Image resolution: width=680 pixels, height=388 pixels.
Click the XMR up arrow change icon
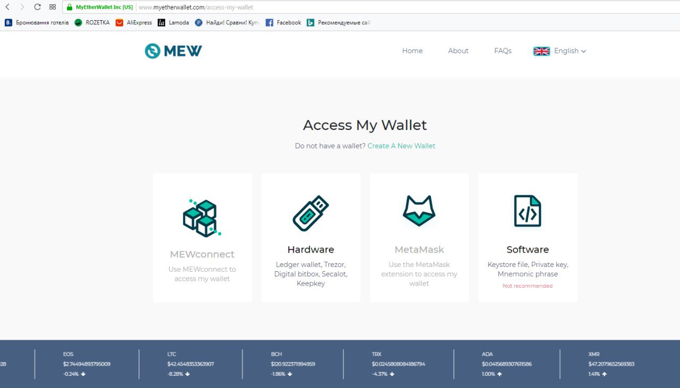point(605,374)
